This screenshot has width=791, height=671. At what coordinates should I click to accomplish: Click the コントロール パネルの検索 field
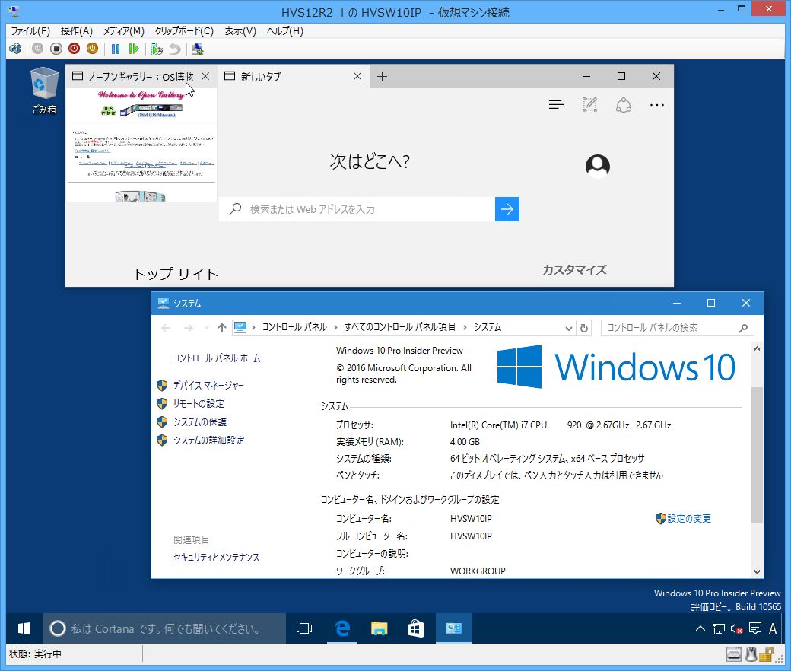[678, 328]
